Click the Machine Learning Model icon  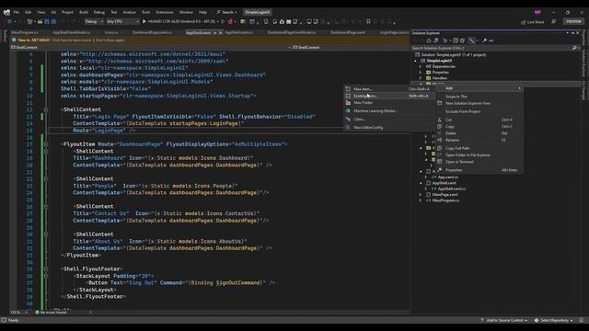[x=348, y=110]
